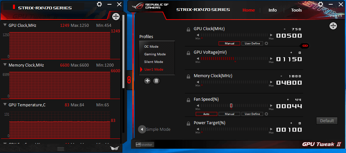
Task: Lock the GPU Voltage setting
Action: pos(188,53)
